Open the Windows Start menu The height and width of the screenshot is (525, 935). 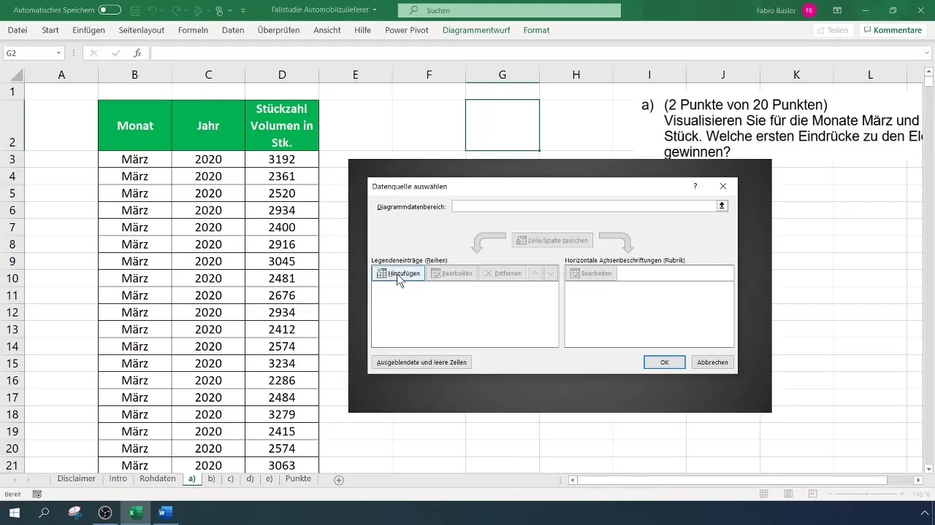click(x=15, y=513)
